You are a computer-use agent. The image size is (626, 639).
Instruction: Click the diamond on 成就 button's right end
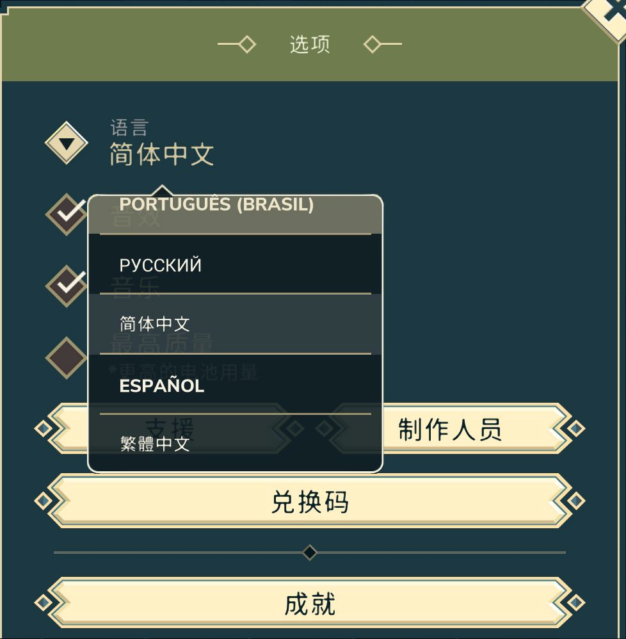coord(576,603)
